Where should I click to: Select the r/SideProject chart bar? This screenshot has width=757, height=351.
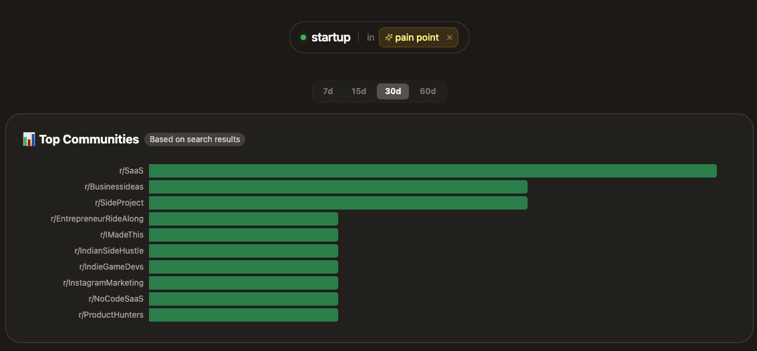coord(338,203)
